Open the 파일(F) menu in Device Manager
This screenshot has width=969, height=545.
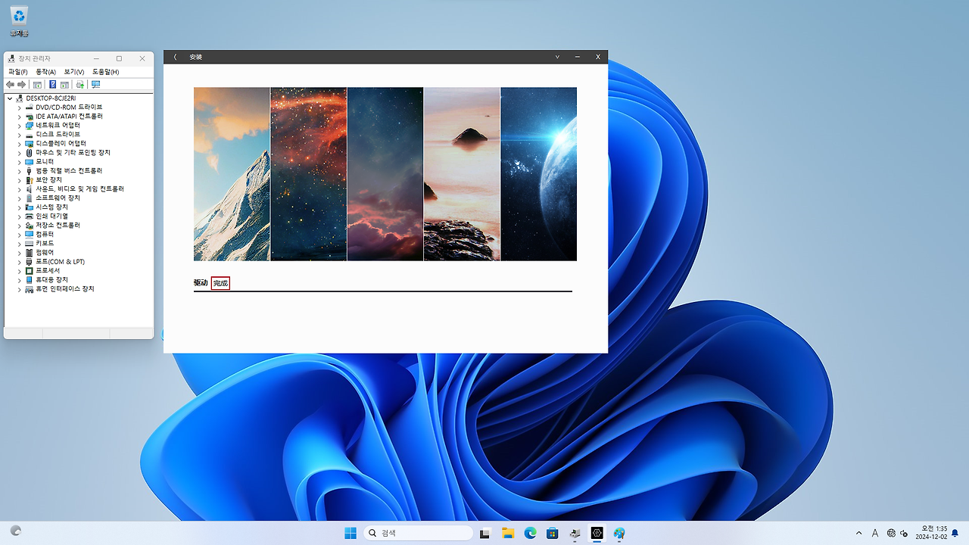pos(18,72)
